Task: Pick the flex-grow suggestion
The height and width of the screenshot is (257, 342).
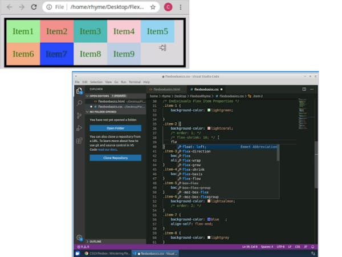Action: point(227,165)
